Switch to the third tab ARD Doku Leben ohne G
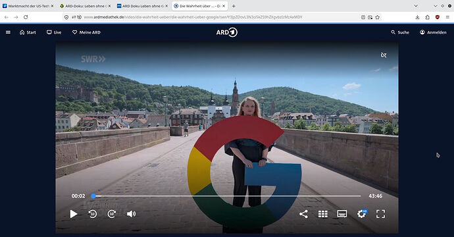454x237 pixels. tap(142, 6)
